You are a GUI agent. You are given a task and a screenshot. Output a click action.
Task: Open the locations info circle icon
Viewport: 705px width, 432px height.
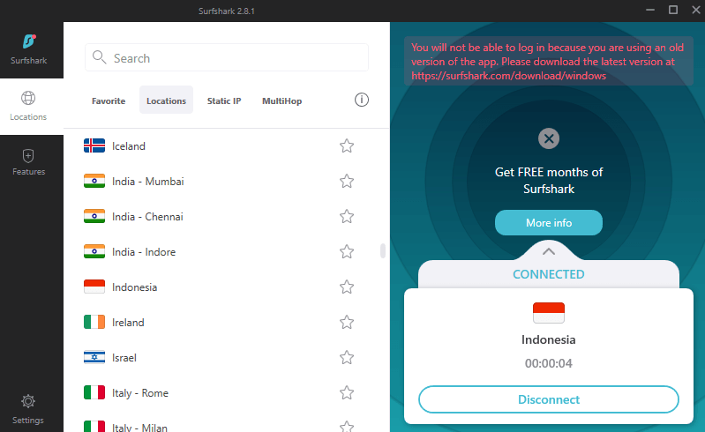coord(362,100)
